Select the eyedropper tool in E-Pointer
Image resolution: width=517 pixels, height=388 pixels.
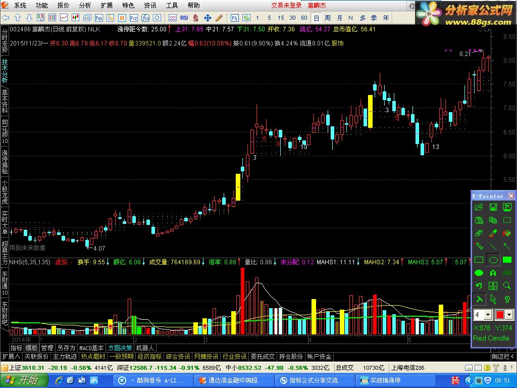click(x=493, y=233)
